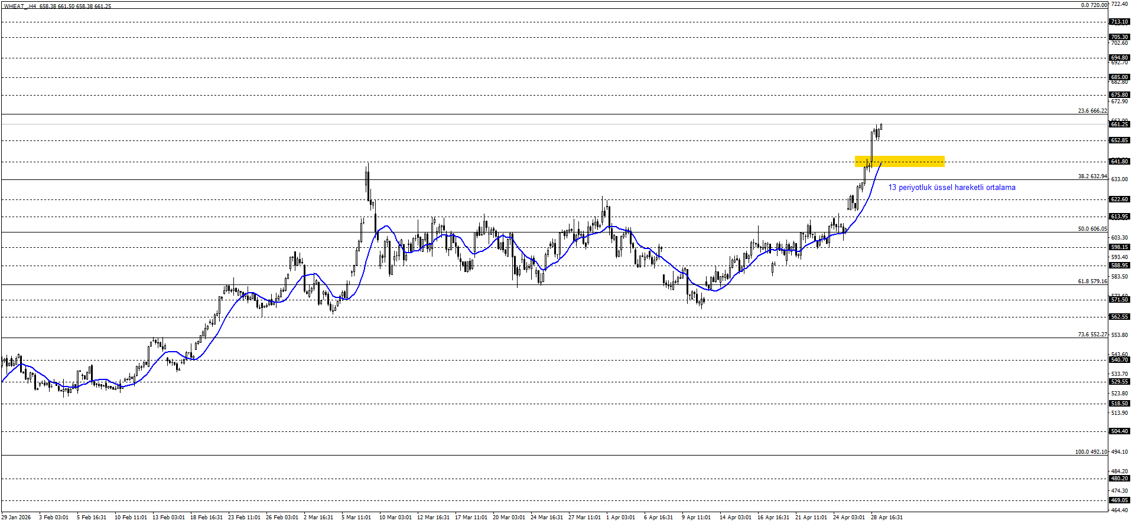Click the '61.8 579.16' Fibonacci level label
Screen dimensions: 1132x524
(x=1092, y=281)
